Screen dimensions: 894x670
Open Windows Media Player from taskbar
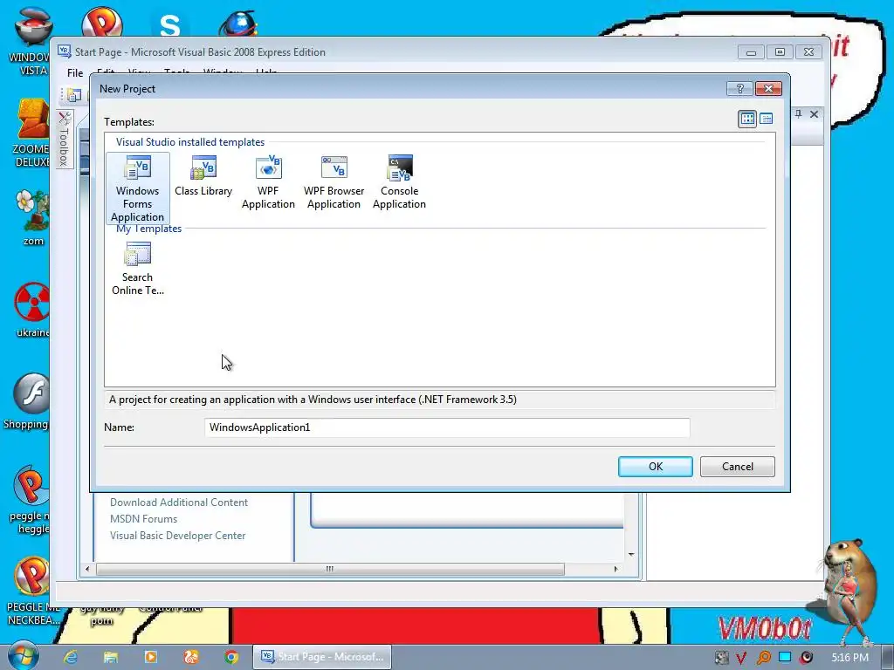(150, 657)
